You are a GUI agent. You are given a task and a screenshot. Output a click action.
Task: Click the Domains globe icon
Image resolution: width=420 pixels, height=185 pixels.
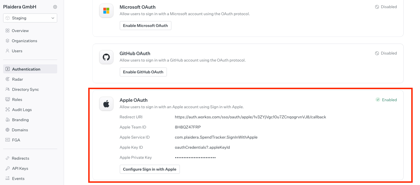pos(8,130)
